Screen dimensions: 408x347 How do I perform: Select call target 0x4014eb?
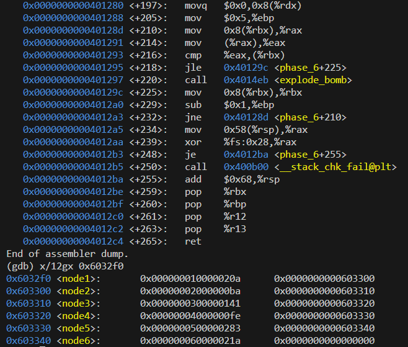click(246, 80)
